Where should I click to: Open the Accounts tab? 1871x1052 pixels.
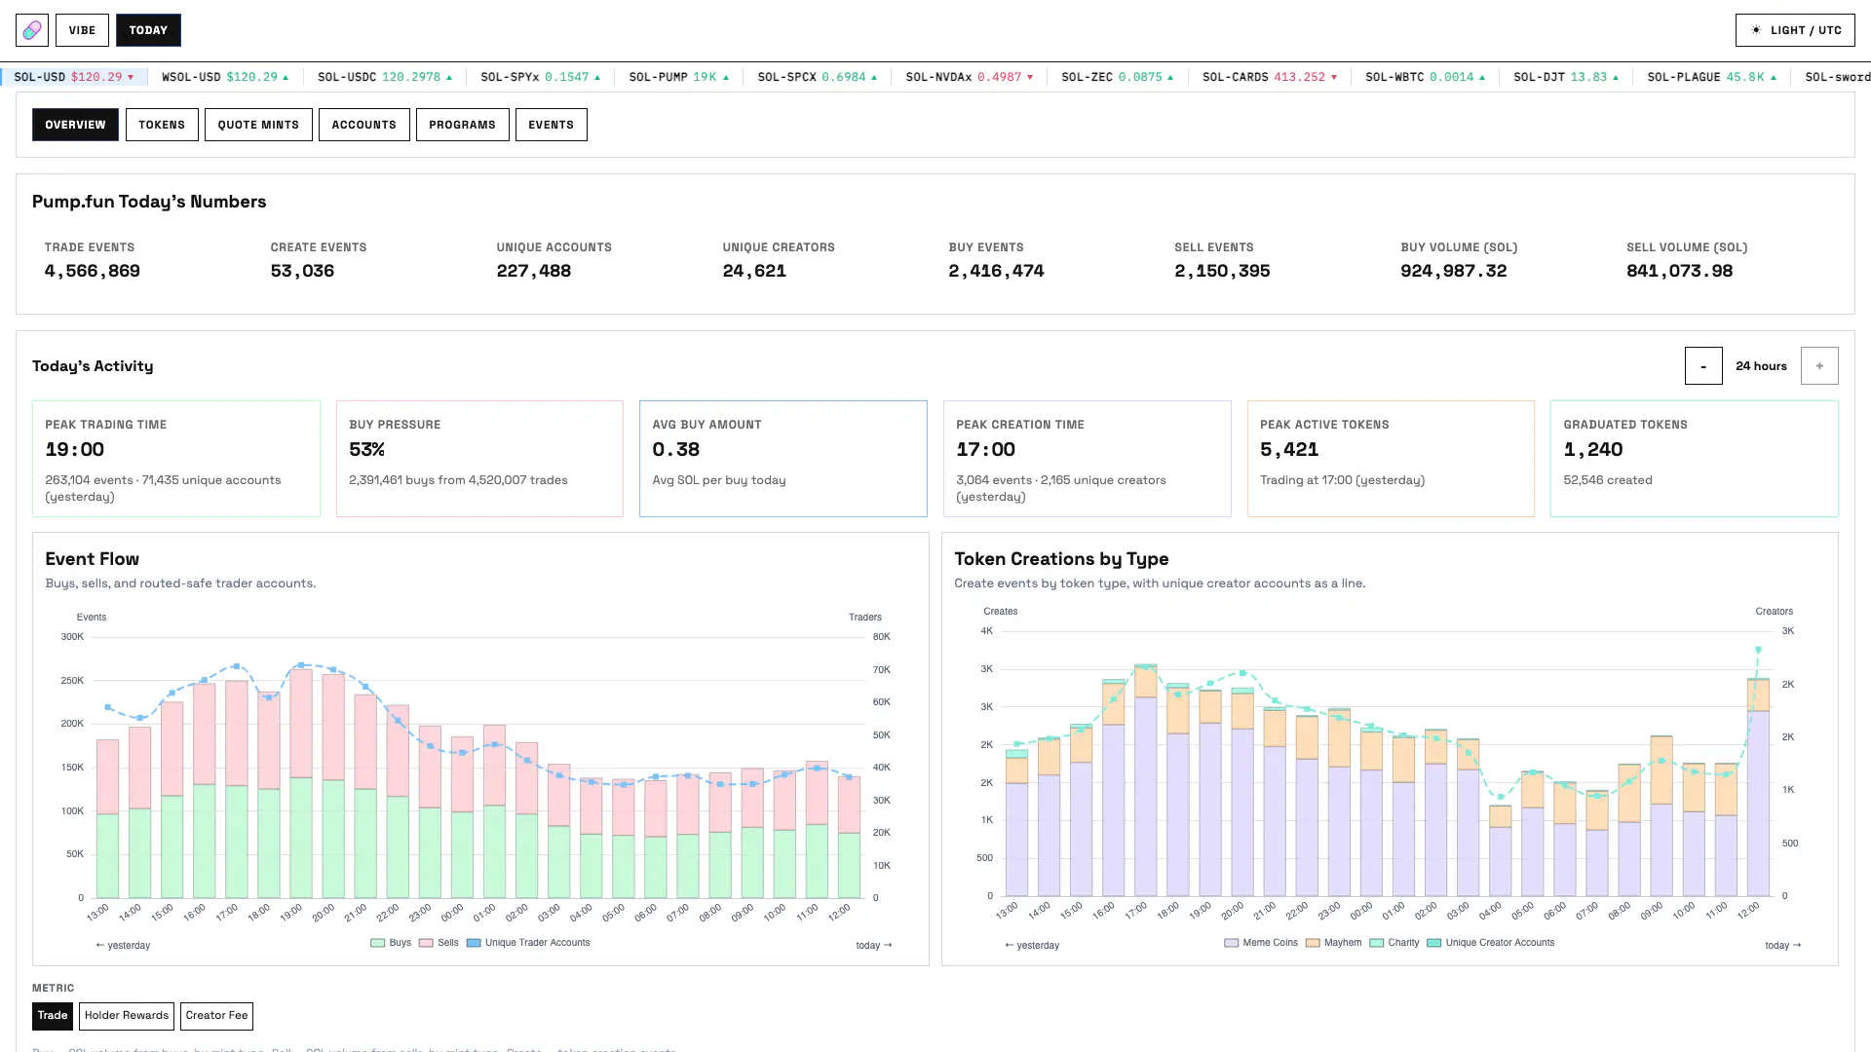point(363,125)
